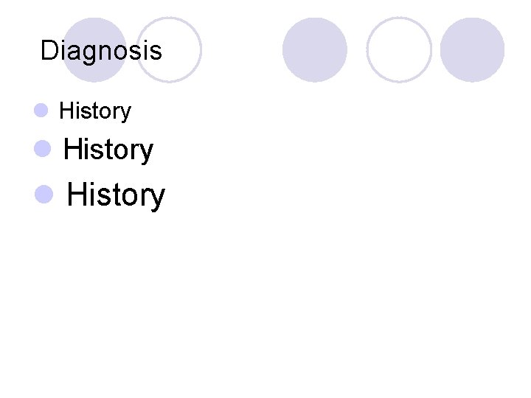Select the smallest "History" bullet text

click(95, 111)
